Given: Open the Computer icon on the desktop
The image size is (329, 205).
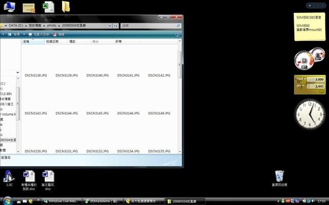Looking at the screenshot, I should tap(9, 7).
